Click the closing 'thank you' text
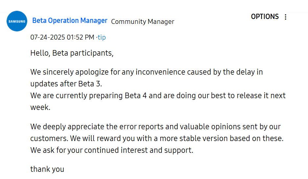Viewport: 308px width, 179px height. coord(47,169)
